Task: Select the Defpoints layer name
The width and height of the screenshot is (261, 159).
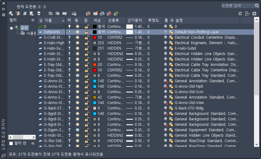Action: click(x=52, y=32)
